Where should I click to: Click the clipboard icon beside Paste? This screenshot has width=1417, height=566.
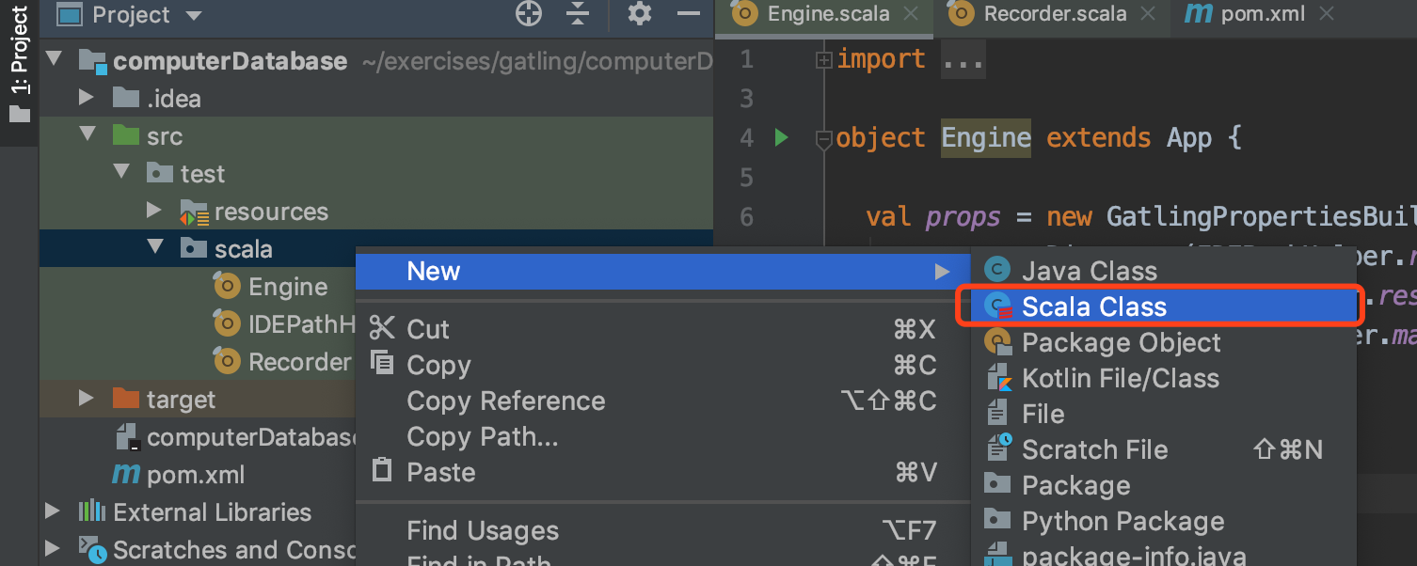[x=381, y=469]
